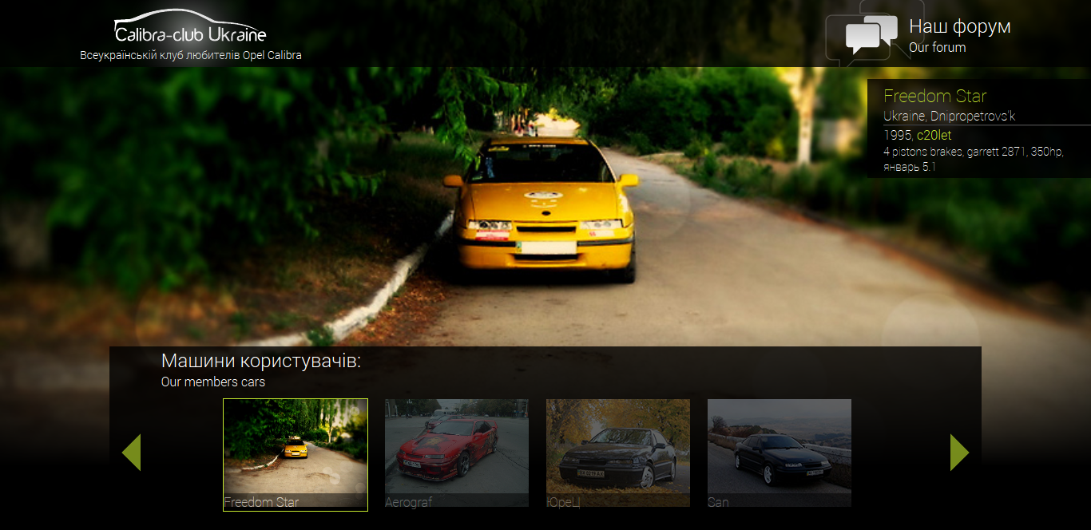Image resolution: width=1091 pixels, height=530 pixels.
Task: Select the ЮреЦ car thumbnail
Action: [x=617, y=452]
